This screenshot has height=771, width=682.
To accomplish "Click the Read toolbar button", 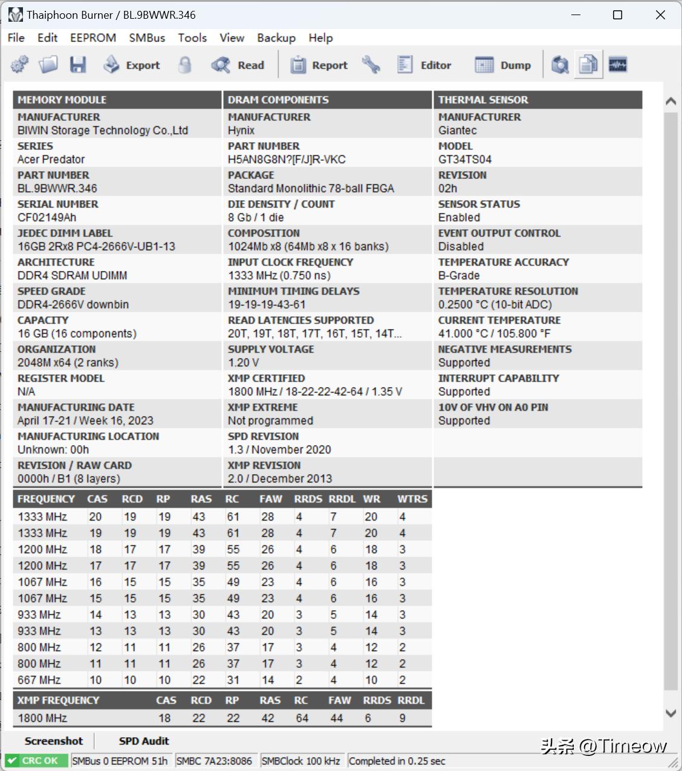I will pos(238,65).
